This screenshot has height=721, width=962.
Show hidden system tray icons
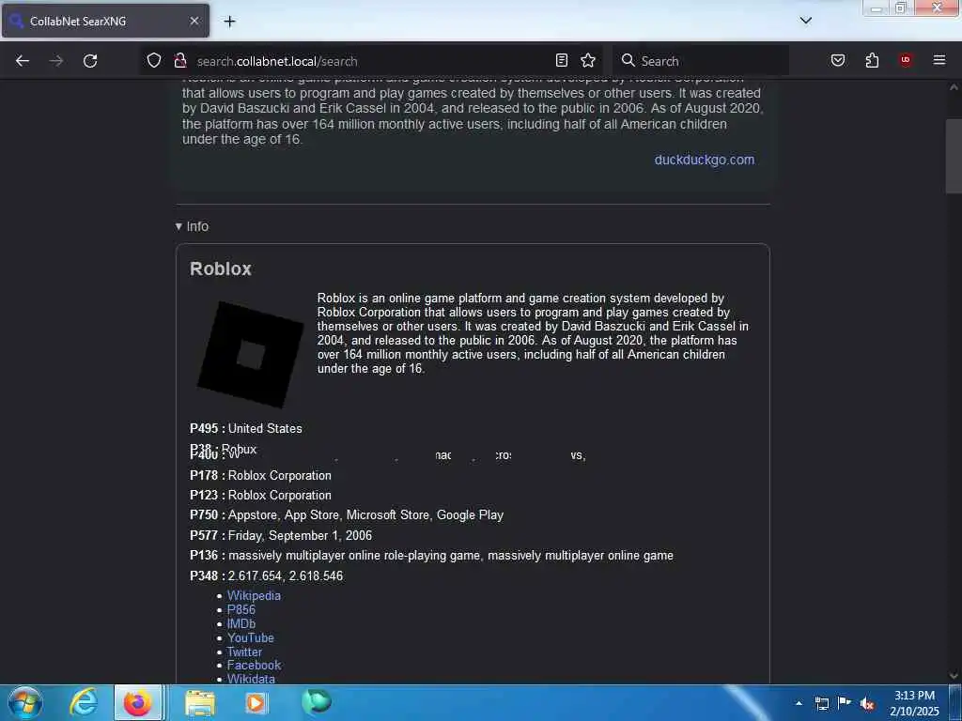(x=799, y=703)
